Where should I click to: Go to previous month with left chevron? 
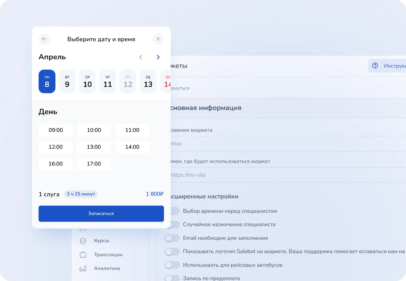pos(141,57)
